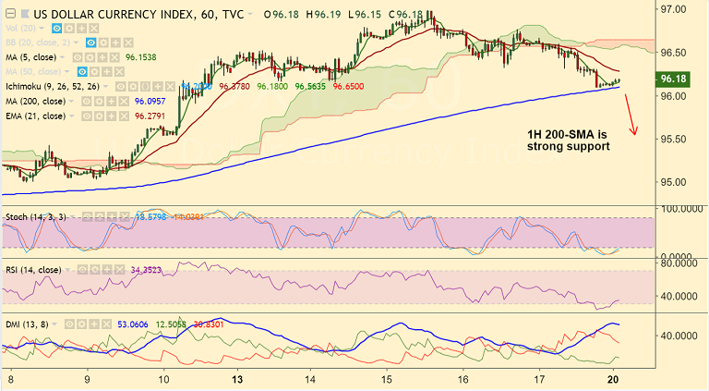Open settings gear for Bollinger Bands
Screen dimensions: 709x391
[x=103, y=43]
